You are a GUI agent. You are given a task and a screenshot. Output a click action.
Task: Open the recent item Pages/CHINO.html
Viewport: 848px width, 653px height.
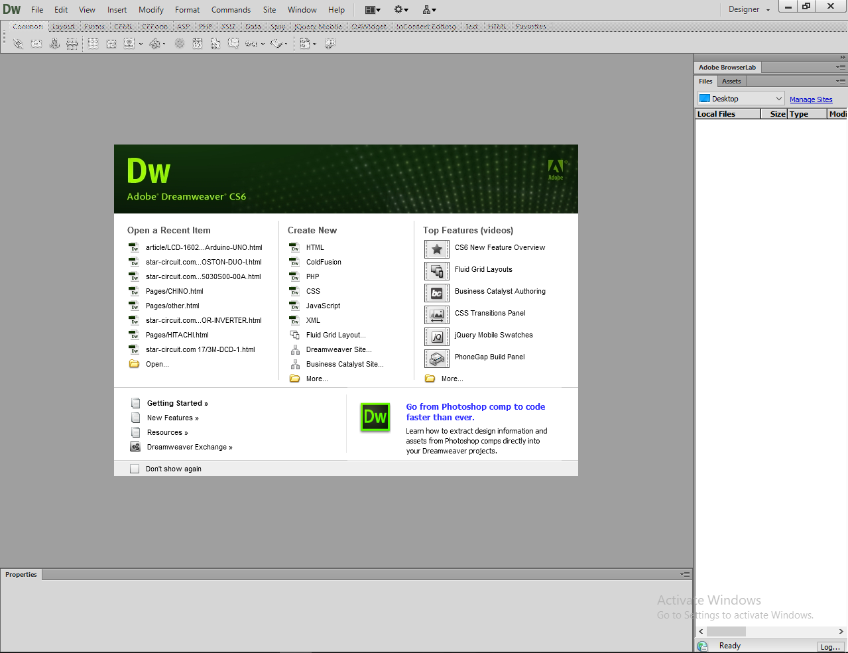[x=174, y=291]
